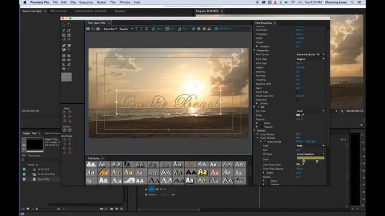Toggle the Outer Stroke checkbox
This screenshot has height=216, width=385.
click(x=265, y=142)
